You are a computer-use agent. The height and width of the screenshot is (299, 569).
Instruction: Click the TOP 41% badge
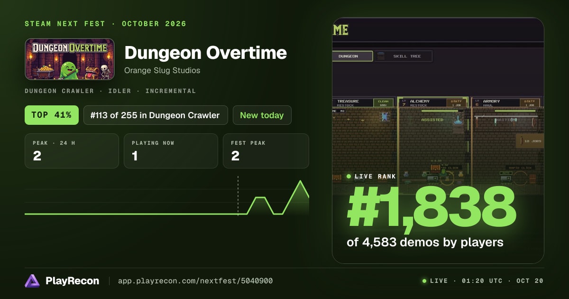(x=52, y=115)
